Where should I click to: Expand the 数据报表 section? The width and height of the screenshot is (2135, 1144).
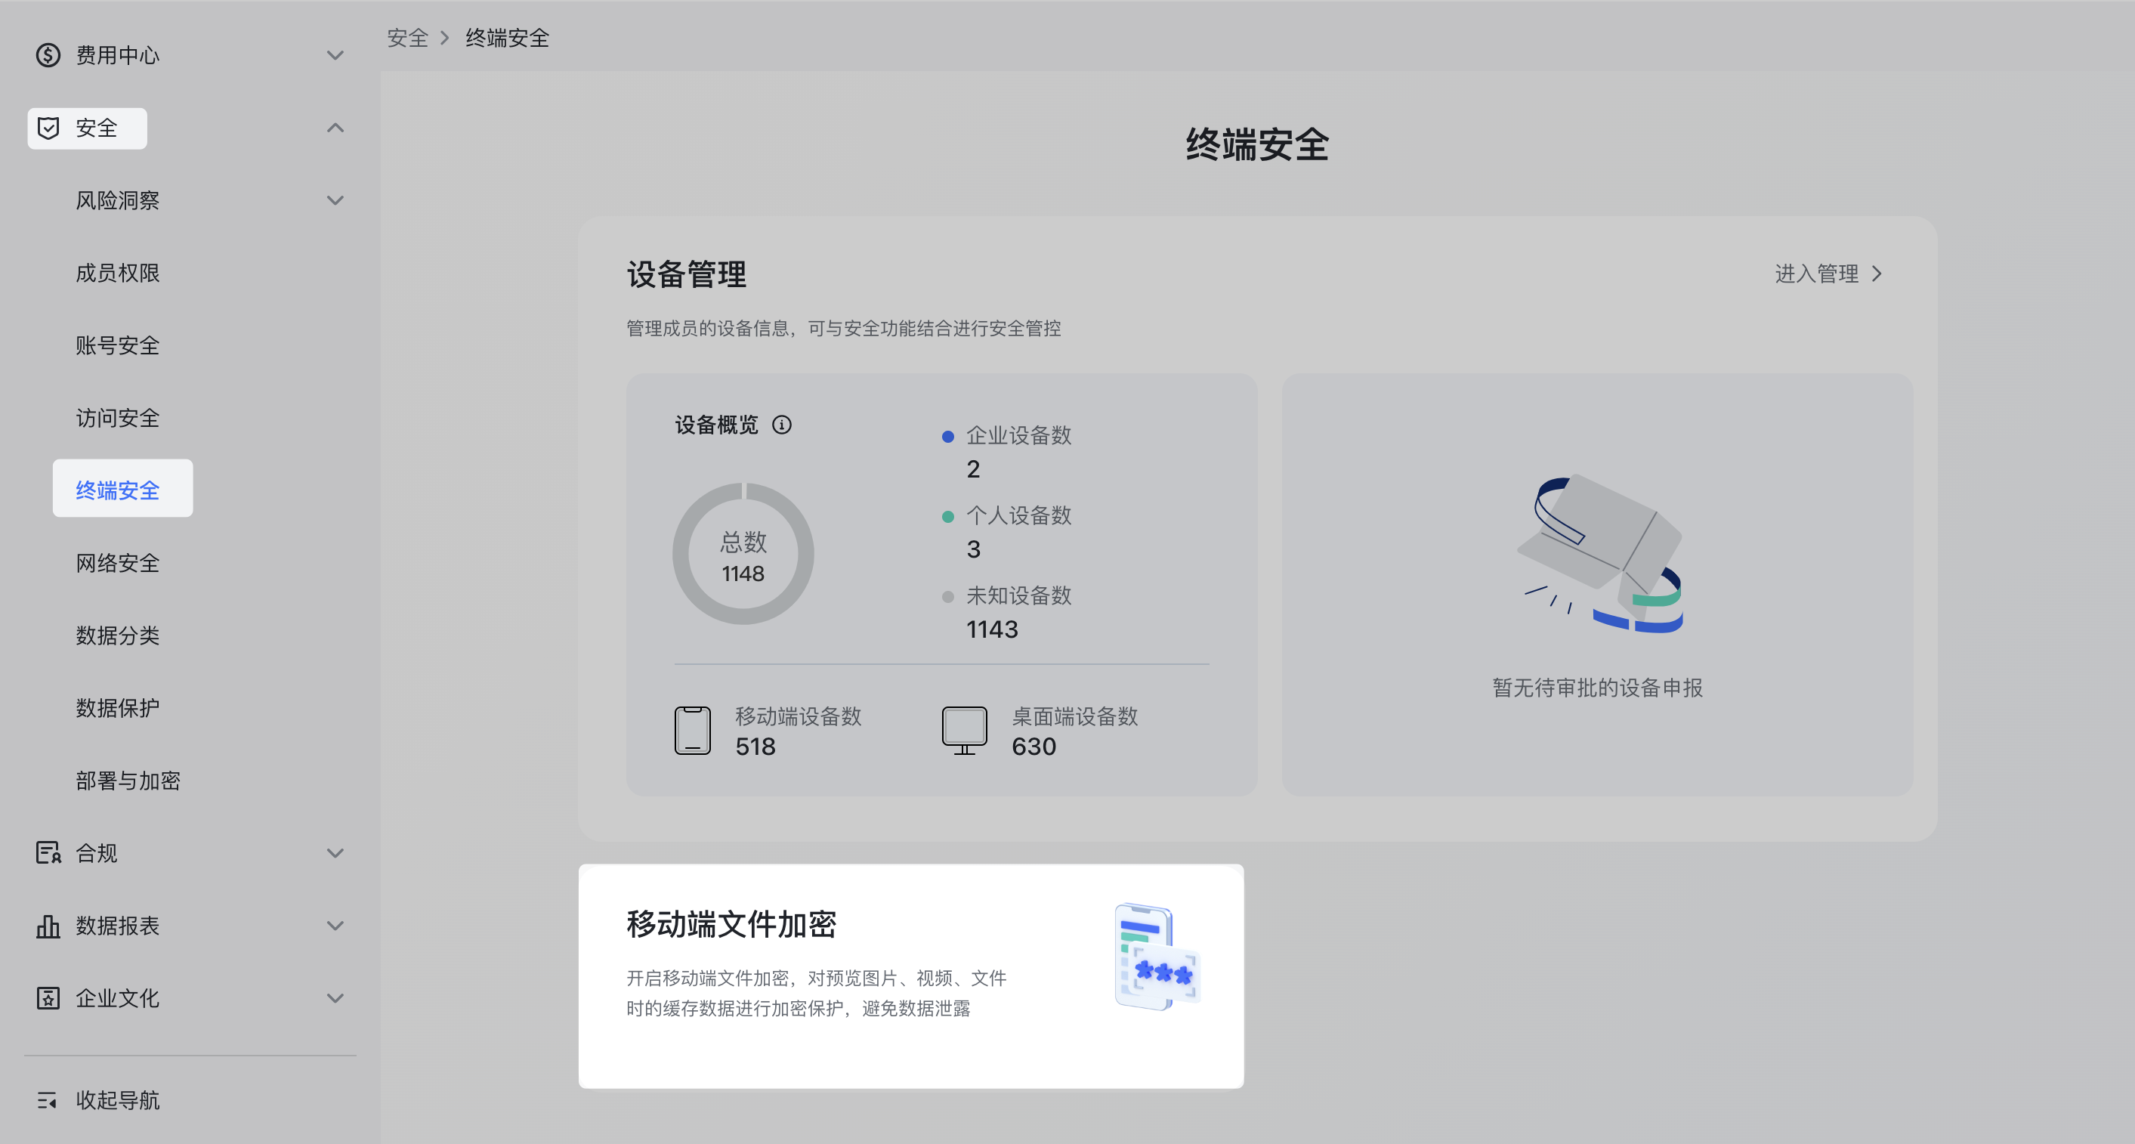335,926
